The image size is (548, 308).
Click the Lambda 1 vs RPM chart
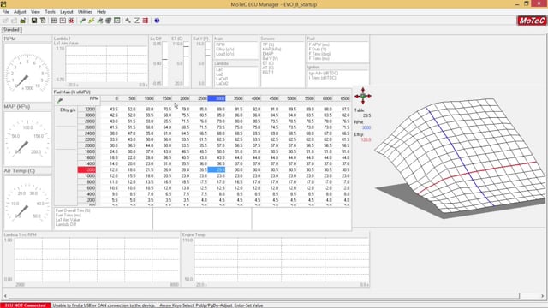(x=97, y=260)
